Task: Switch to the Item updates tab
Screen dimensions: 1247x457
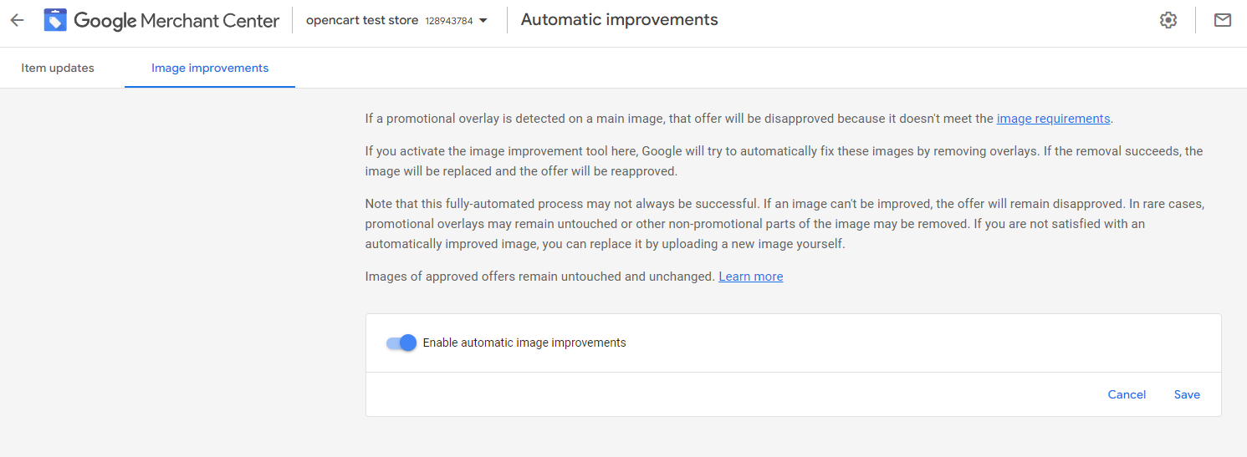Action: point(58,68)
